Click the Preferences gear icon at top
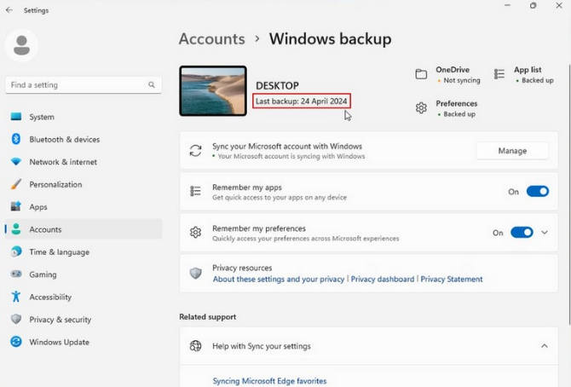571x387 pixels. pos(421,108)
